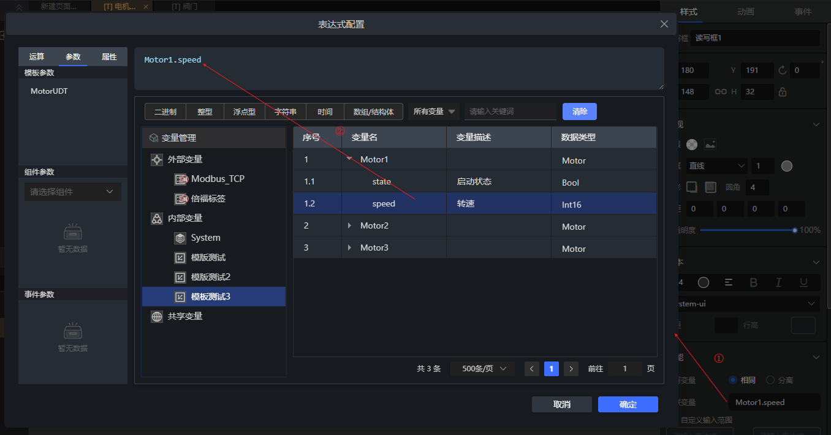Collapse the Motor1 row
This screenshot has height=435, width=831.
[349, 159]
